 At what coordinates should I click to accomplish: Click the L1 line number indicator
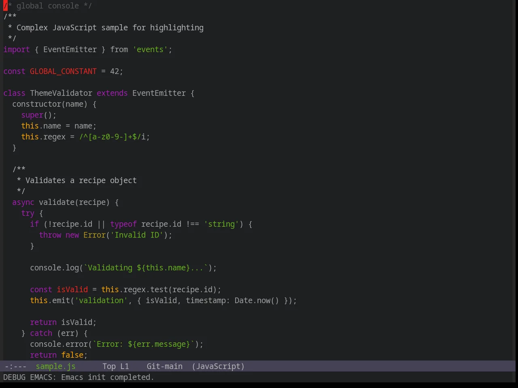tap(124, 366)
